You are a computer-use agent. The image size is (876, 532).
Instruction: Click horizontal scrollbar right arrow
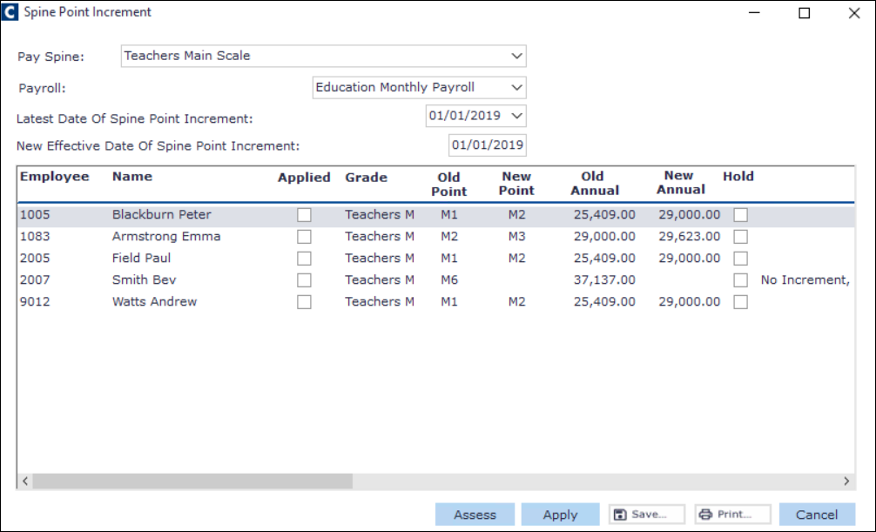click(x=846, y=481)
